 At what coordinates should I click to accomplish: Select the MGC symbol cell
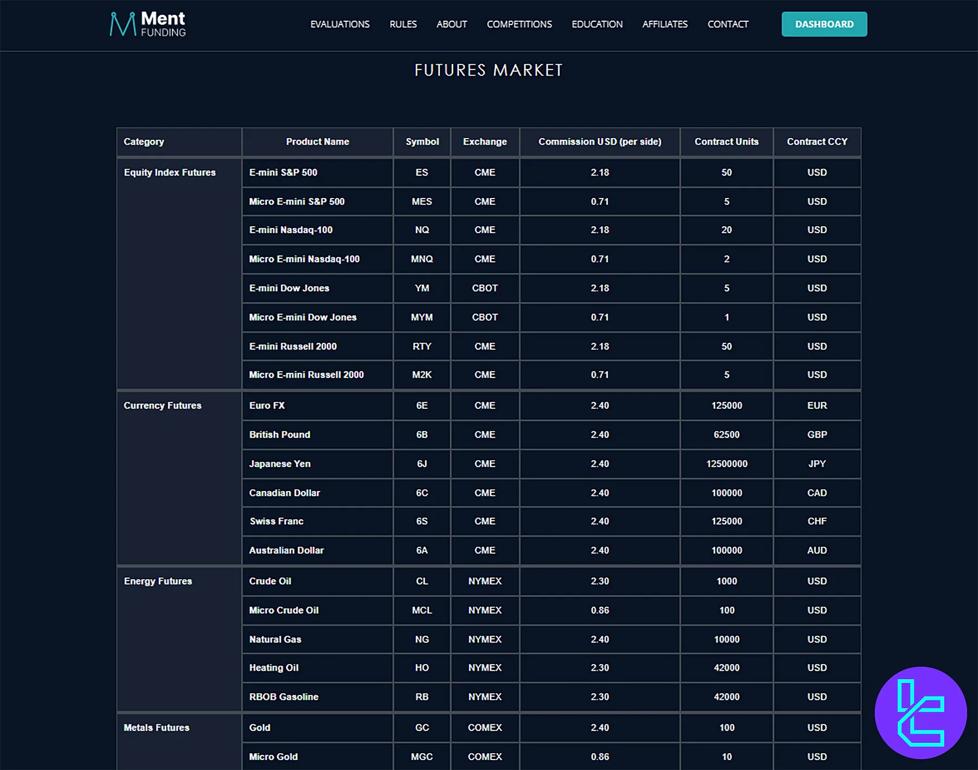pyautogui.click(x=422, y=757)
